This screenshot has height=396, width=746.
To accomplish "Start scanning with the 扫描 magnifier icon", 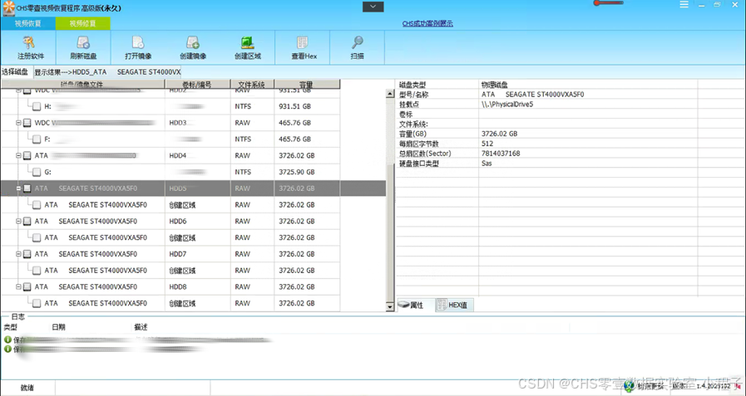I will click(x=358, y=42).
